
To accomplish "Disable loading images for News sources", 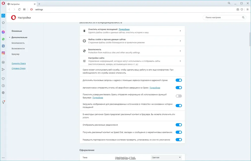I will [179, 105].
